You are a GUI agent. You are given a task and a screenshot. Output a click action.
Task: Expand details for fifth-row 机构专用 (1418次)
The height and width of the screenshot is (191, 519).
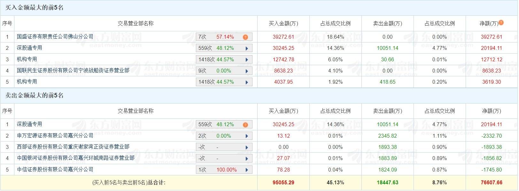tap(247, 82)
